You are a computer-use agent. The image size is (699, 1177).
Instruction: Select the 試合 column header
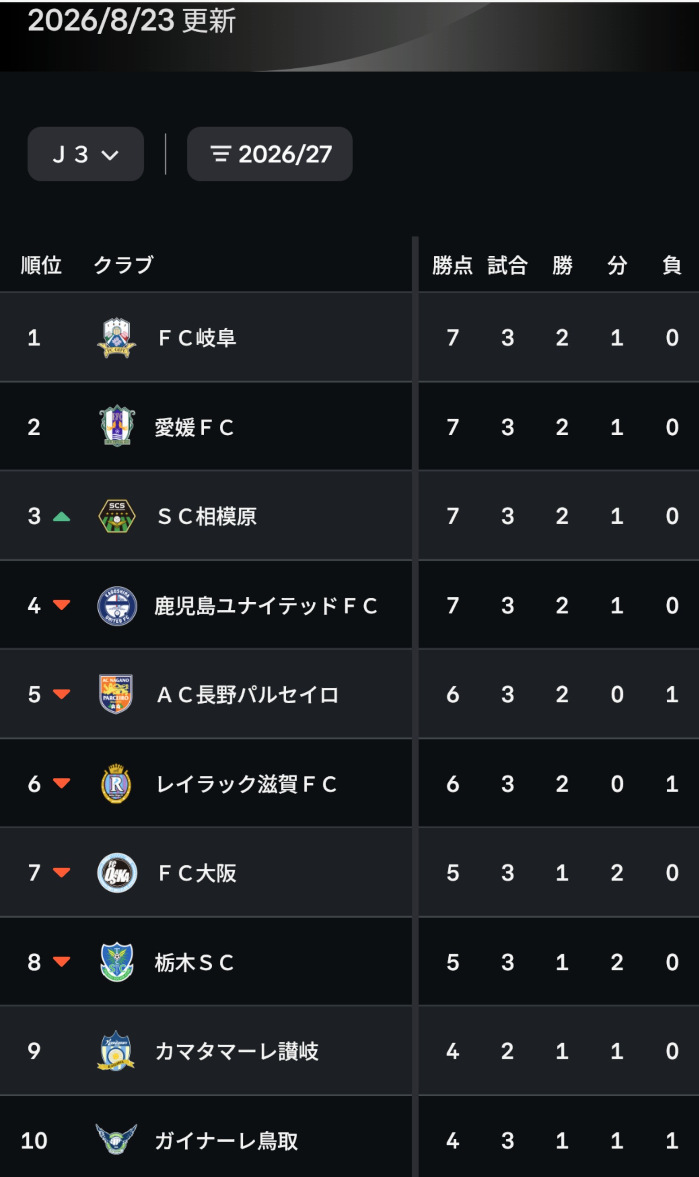[507, 265]
